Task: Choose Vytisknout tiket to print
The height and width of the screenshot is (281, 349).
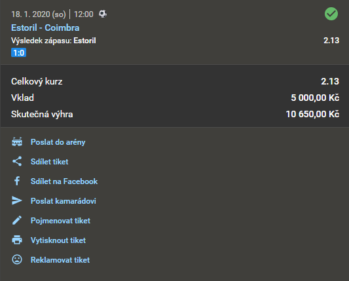Action: (x=58, y=240)
